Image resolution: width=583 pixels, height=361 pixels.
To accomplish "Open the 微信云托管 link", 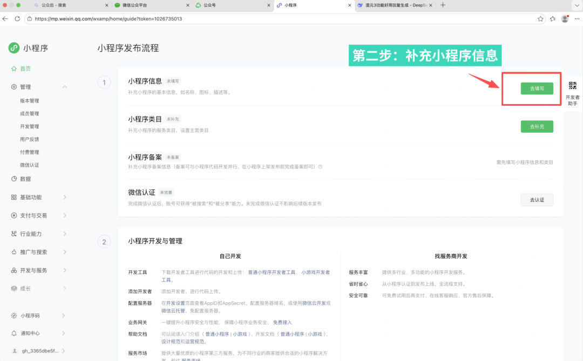I will pyautogui.click(x=173, y=310).
